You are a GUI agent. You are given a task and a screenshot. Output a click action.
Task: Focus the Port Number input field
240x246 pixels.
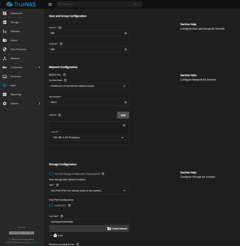[x=89, y=102]
